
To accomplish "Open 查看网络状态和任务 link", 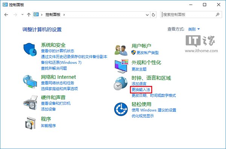I will [x=58, y=83].
